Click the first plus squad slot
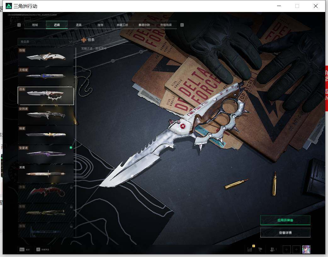The image size is (328, 257). [286, 249]
